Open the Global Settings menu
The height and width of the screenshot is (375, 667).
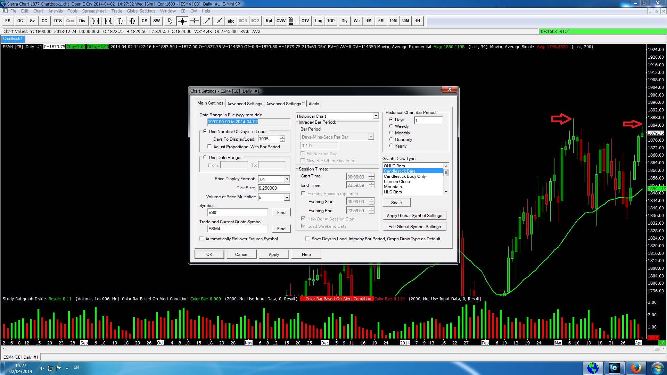(x=141, y=11)
